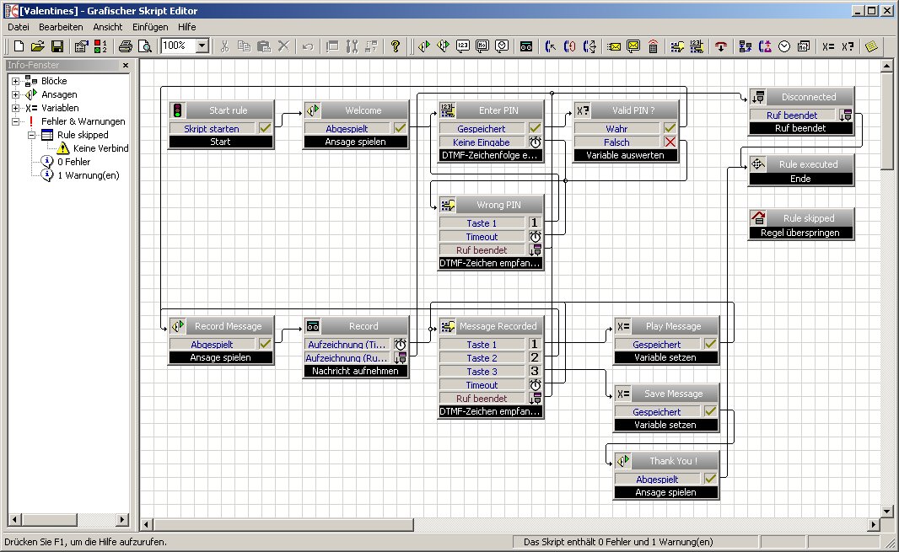Insert a record message block (tape icon)
This screenshot has height=552, width=899.
point(525,46)
